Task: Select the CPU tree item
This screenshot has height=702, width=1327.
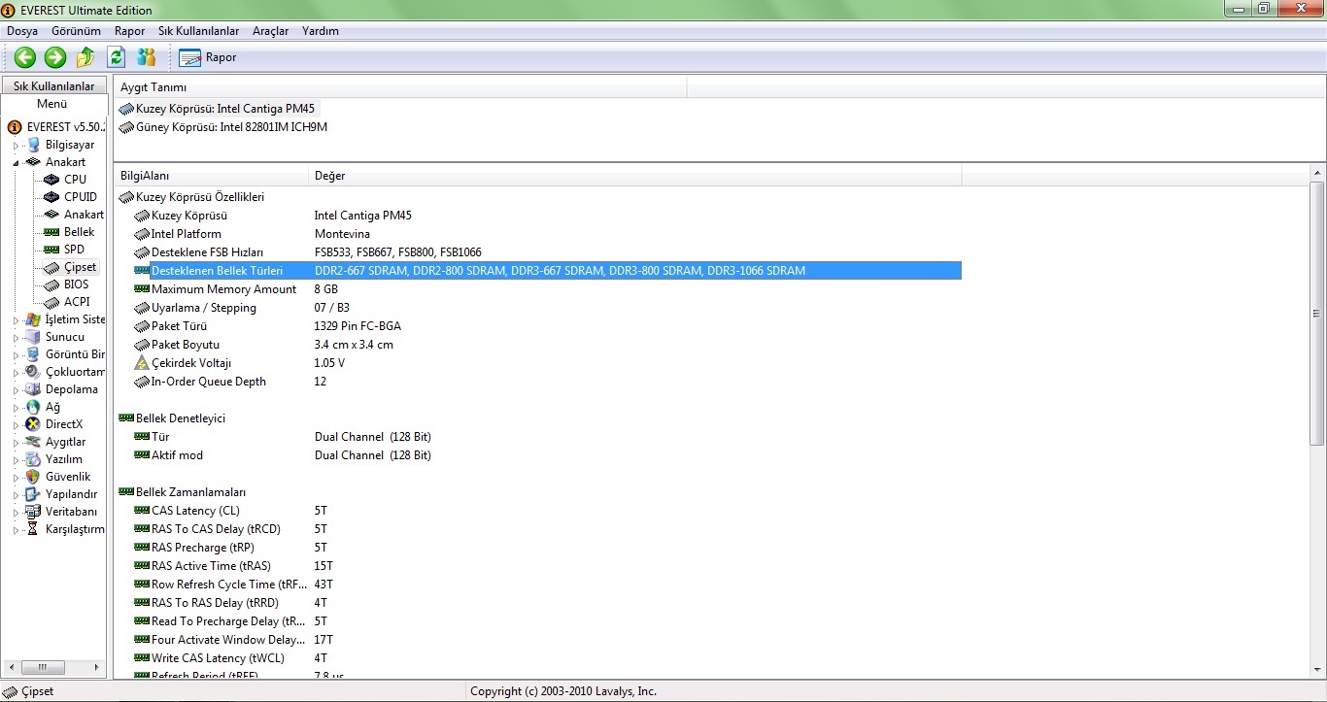Action: (x=75, y=180)
